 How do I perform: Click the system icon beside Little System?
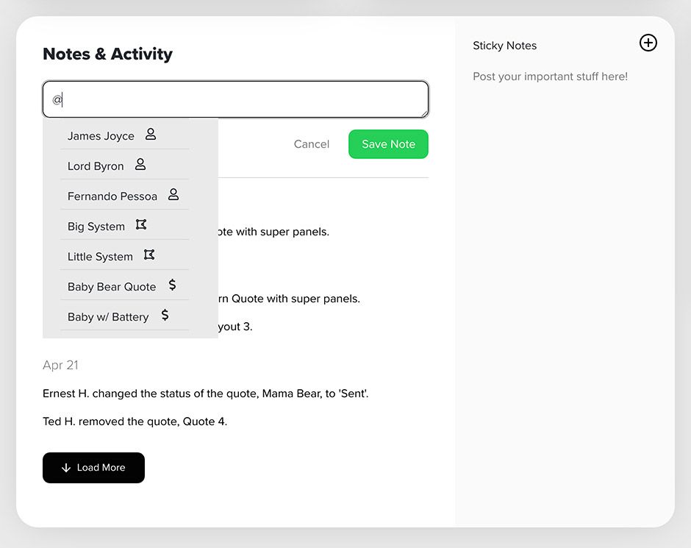tap(149, 255)
